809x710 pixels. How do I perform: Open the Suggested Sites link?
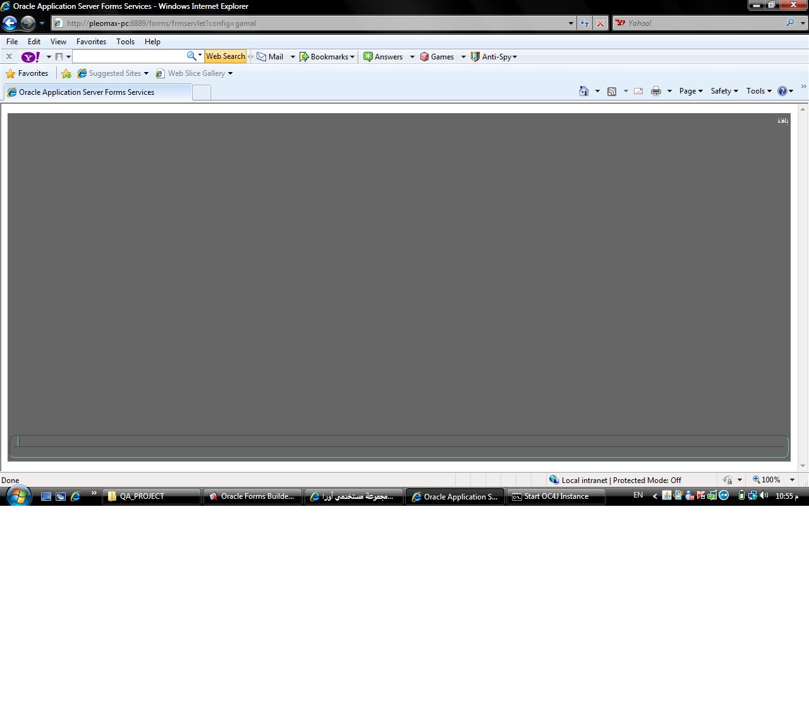113,73
